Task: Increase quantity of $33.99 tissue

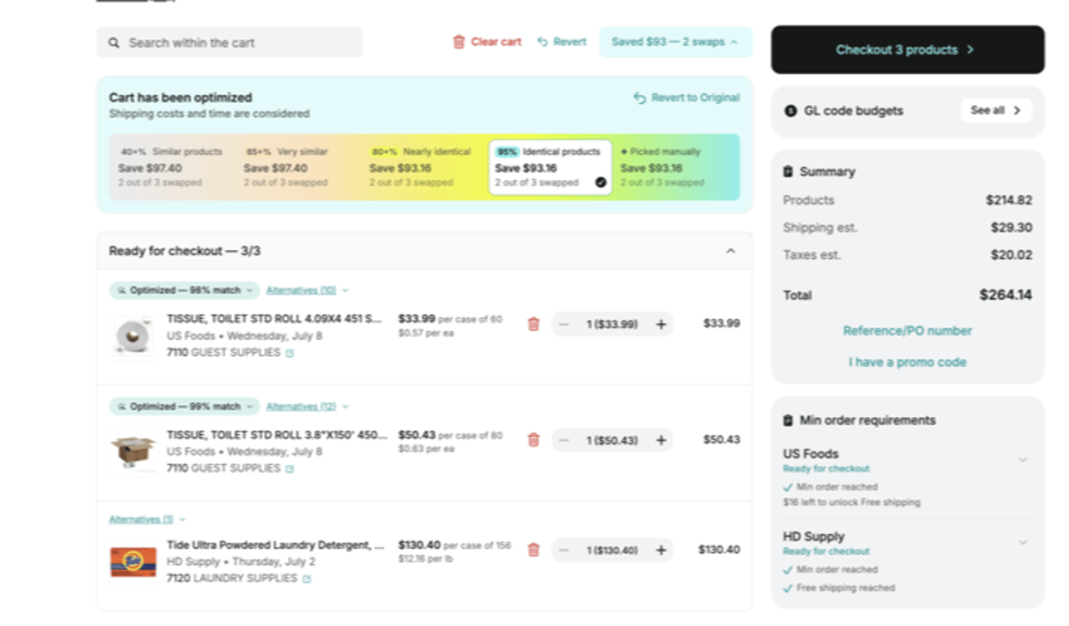Action: tap(661, 324)
